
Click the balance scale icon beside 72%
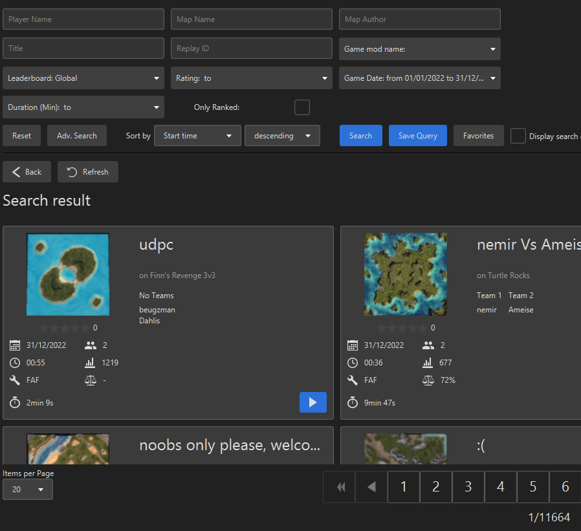click(x=428, y=380)
